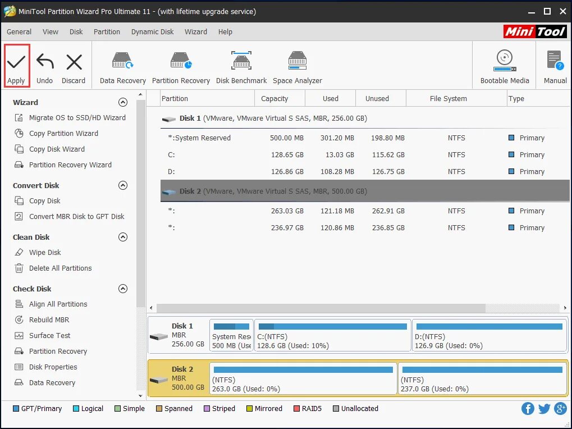Sort by File System column header

pos(456,98)
